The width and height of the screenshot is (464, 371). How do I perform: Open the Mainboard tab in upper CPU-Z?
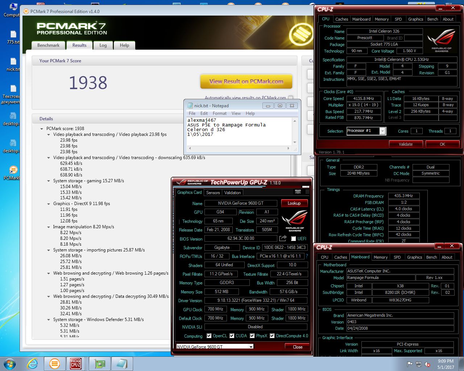(361, 19)
